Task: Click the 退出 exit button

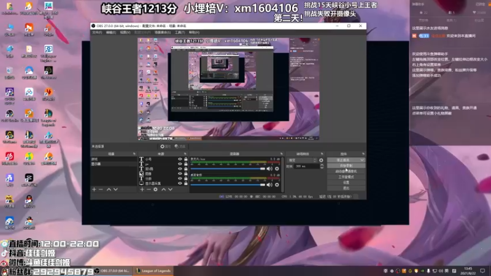Action: (346, 188)
